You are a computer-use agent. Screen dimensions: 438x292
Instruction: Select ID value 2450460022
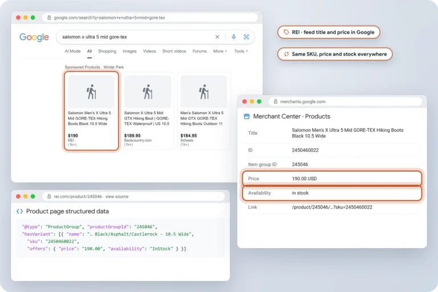(x=305, y=150)
